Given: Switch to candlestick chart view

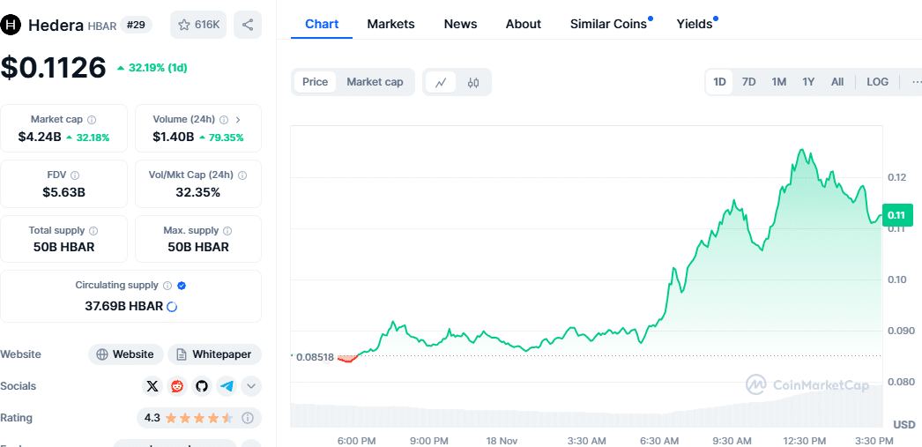Looking at the screenshot, I should coord(473,82).
